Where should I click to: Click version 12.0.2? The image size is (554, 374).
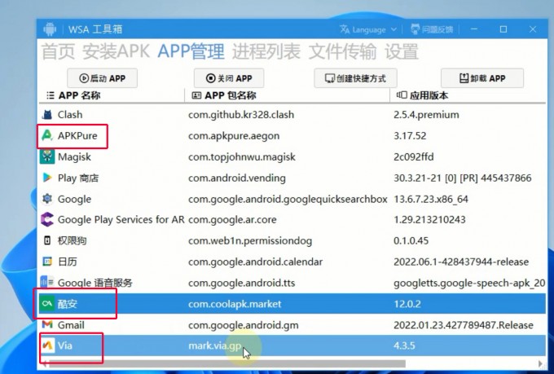pyautogui.click(x=407, y=304)
